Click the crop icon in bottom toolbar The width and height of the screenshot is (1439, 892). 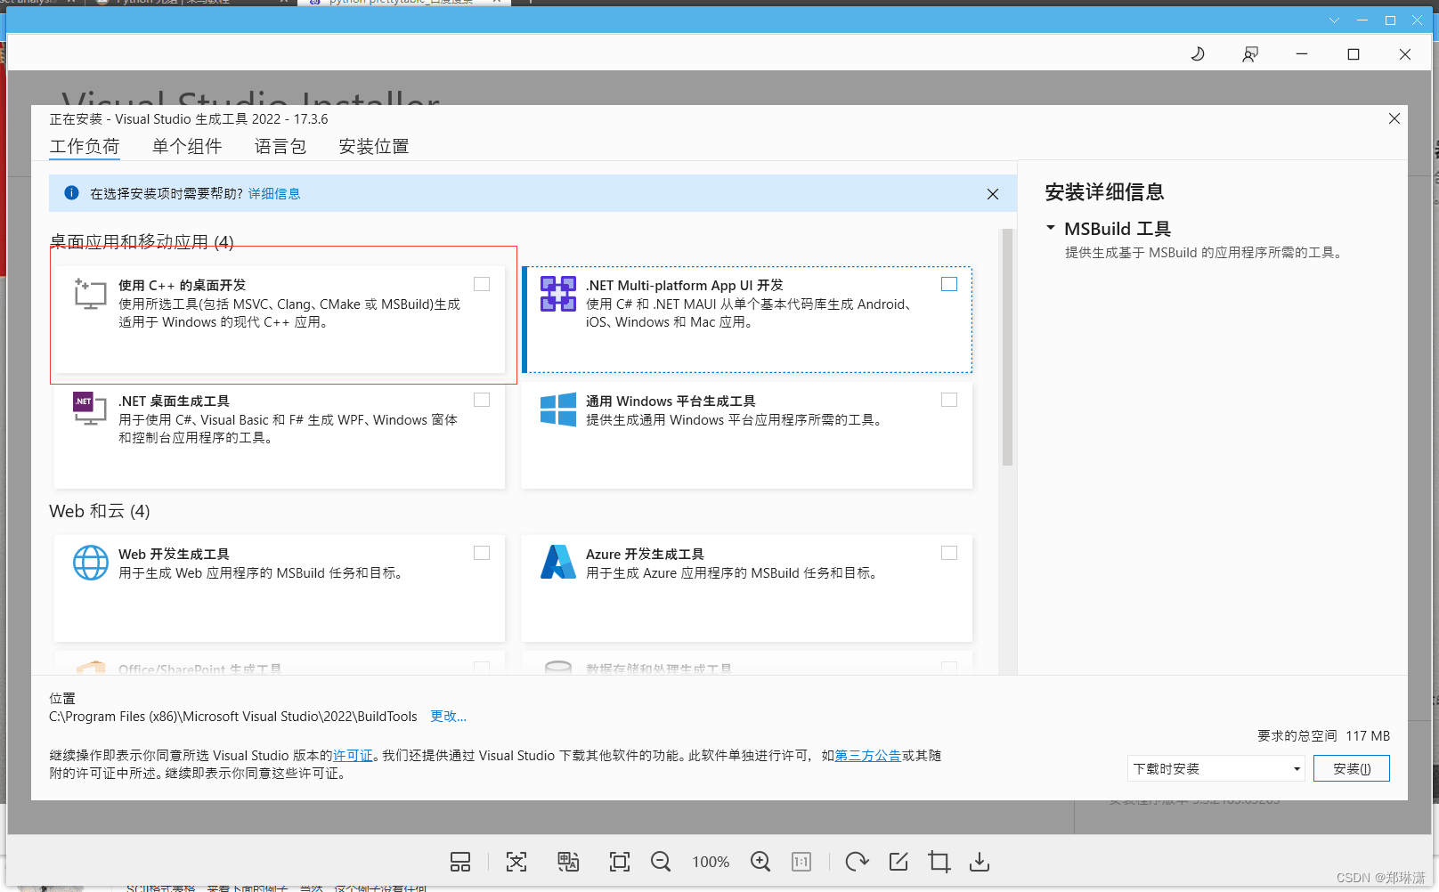coord(938,862)
